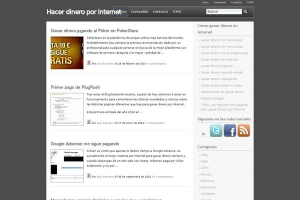Click Javi Sanchez author link on PlugRush post
The height and width of the screenshot is (200, 300).
click(105, 123)
